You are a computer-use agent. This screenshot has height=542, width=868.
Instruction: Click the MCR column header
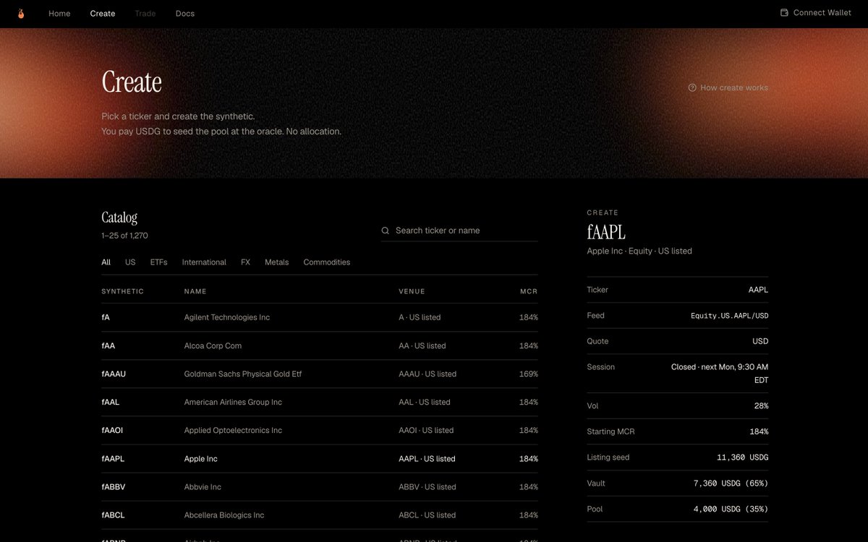point(529,291)
